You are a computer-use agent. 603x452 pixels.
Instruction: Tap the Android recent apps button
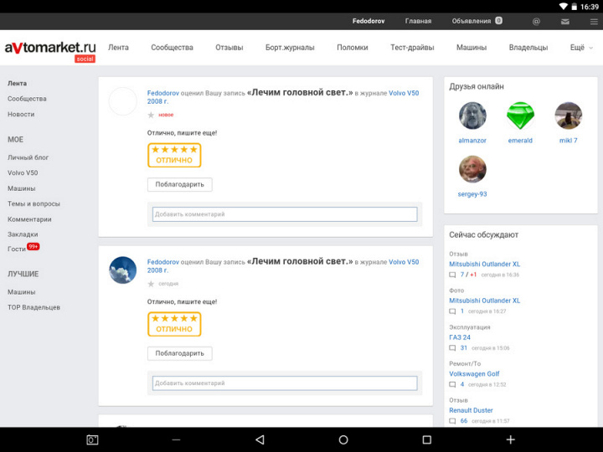(427, 439)
